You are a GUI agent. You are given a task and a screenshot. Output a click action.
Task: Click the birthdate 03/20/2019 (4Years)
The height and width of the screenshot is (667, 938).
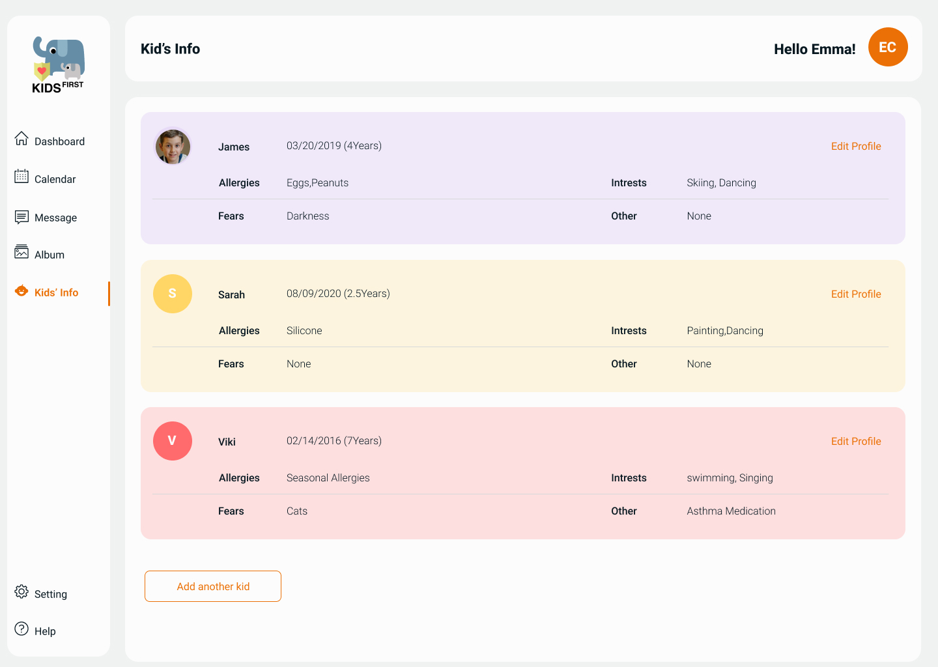334,146
